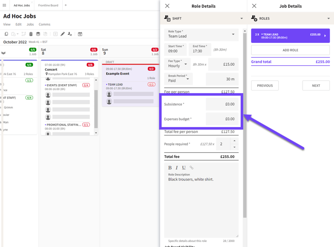
Task: Open the Role Type dropdown showing Team Lead
Action: [x=201, y=34]
